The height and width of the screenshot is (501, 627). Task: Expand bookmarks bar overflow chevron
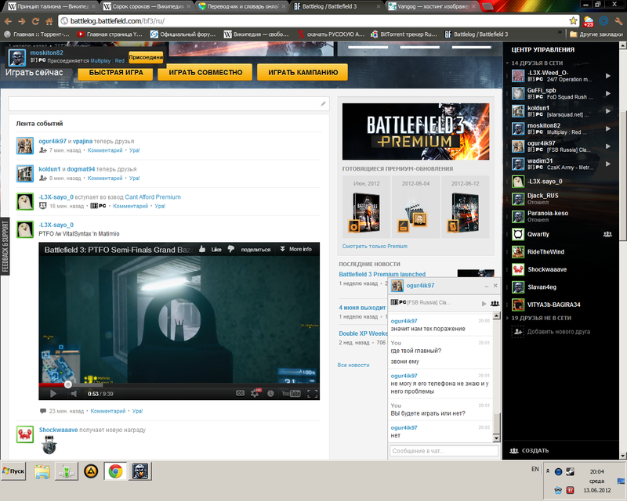pos(560,34)
